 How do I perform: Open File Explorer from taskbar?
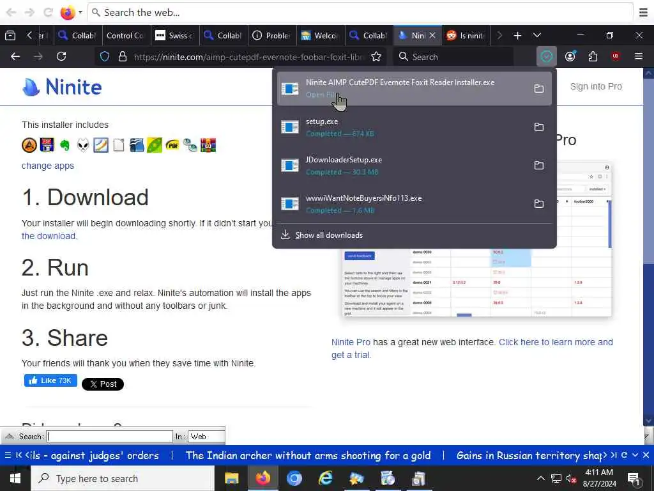(x=231, y=478)
